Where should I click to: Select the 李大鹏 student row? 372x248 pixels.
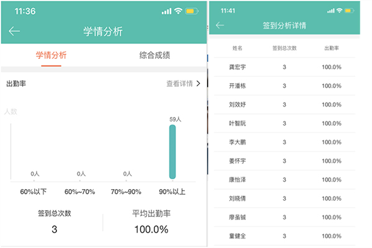point(284,142)
